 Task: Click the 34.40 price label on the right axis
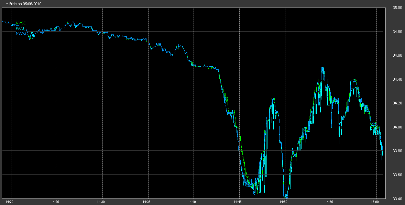click(397, 79)
